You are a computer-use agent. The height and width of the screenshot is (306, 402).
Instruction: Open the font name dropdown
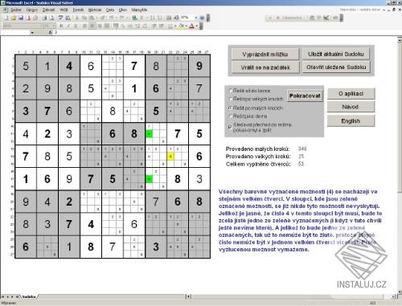click(41, 26)
